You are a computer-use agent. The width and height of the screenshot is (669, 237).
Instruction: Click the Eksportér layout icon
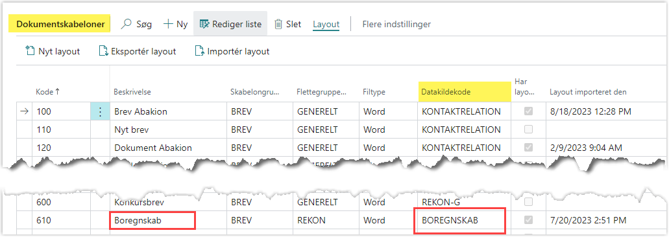[103, 51]
